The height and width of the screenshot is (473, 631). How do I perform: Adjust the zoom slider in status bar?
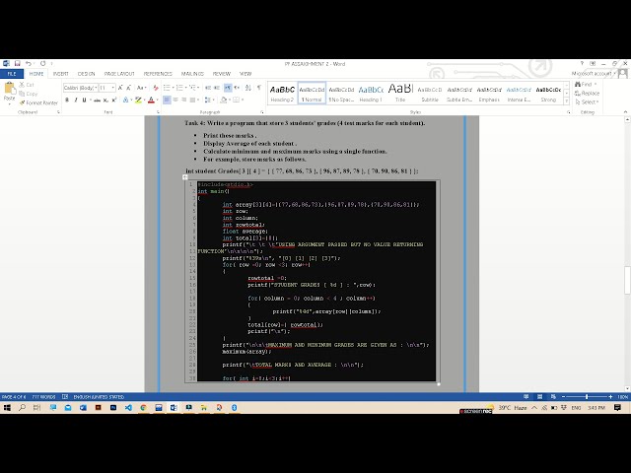tap(587, 396)
